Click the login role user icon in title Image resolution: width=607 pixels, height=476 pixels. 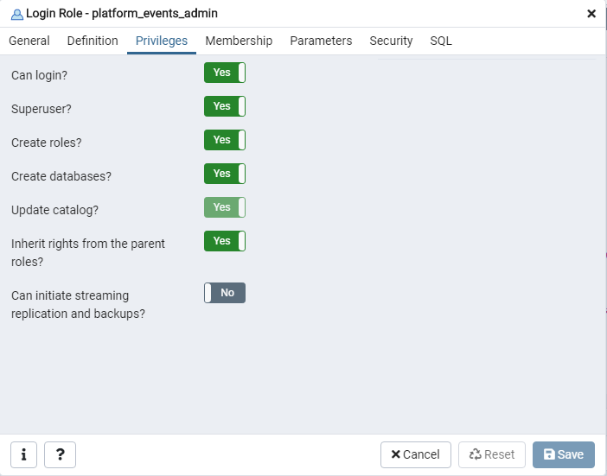click(x=16, y=14)
